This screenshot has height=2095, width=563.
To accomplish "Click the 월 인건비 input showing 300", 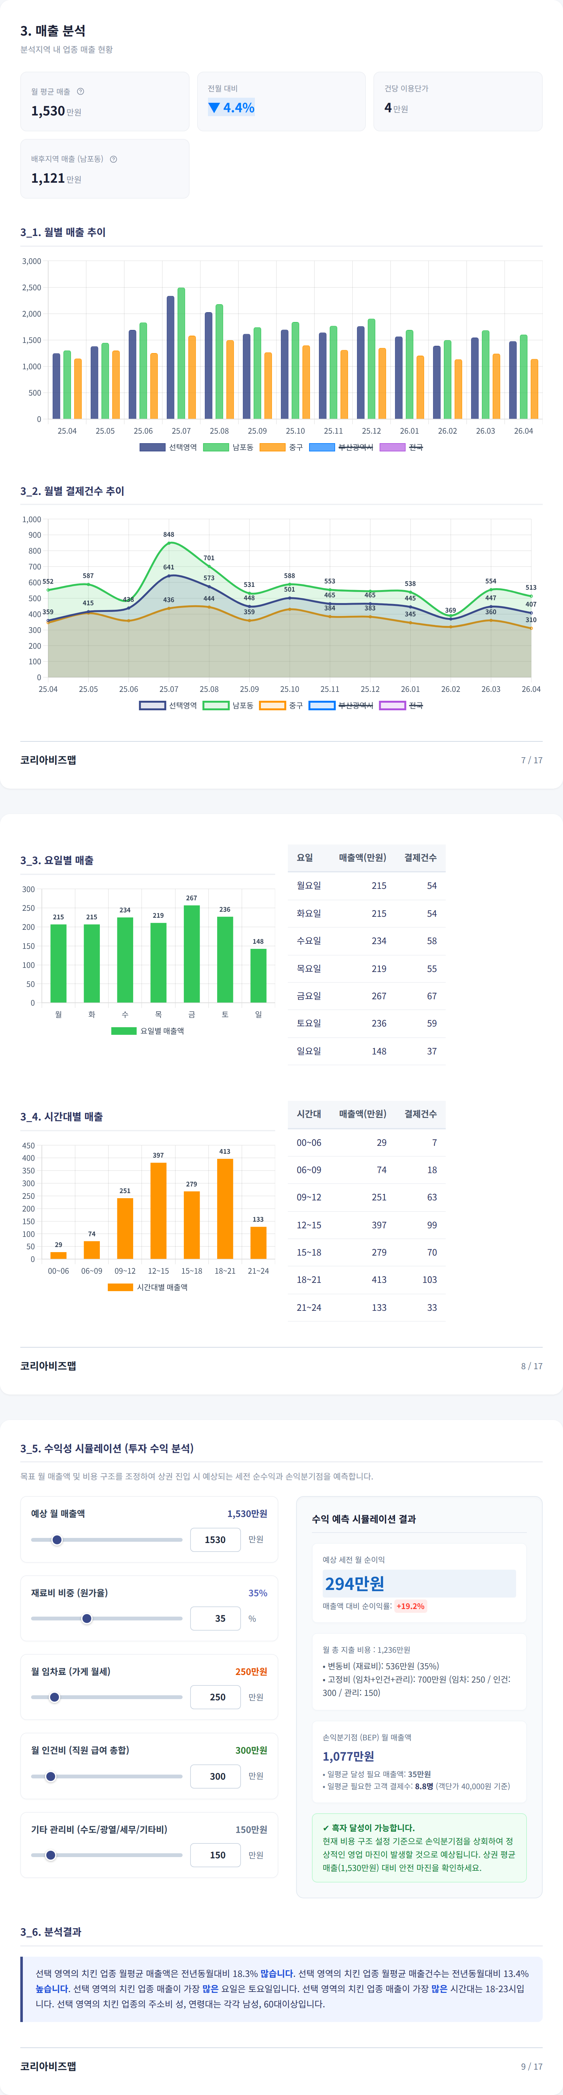I will (x=215, y=1776).
